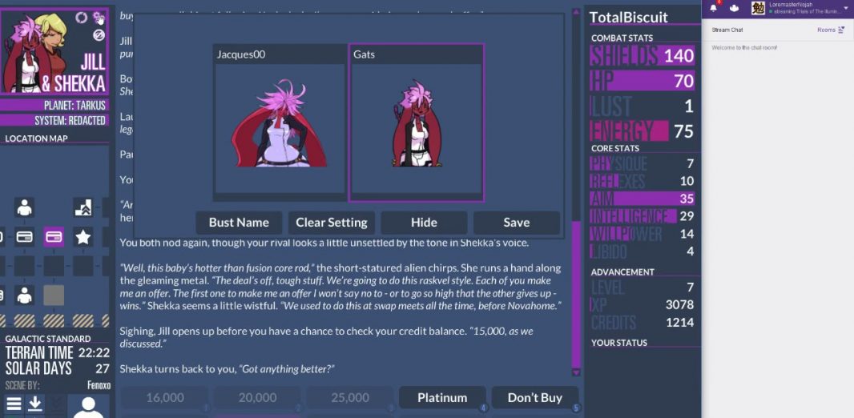This screenshot has width=854, height=418.
Task: Click the slashed-circle hide bust icon
Action: [x=99, y=35]
